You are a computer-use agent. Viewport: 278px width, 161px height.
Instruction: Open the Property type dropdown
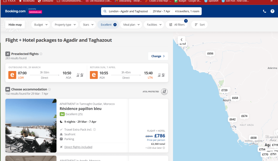(x=65, y=25)
